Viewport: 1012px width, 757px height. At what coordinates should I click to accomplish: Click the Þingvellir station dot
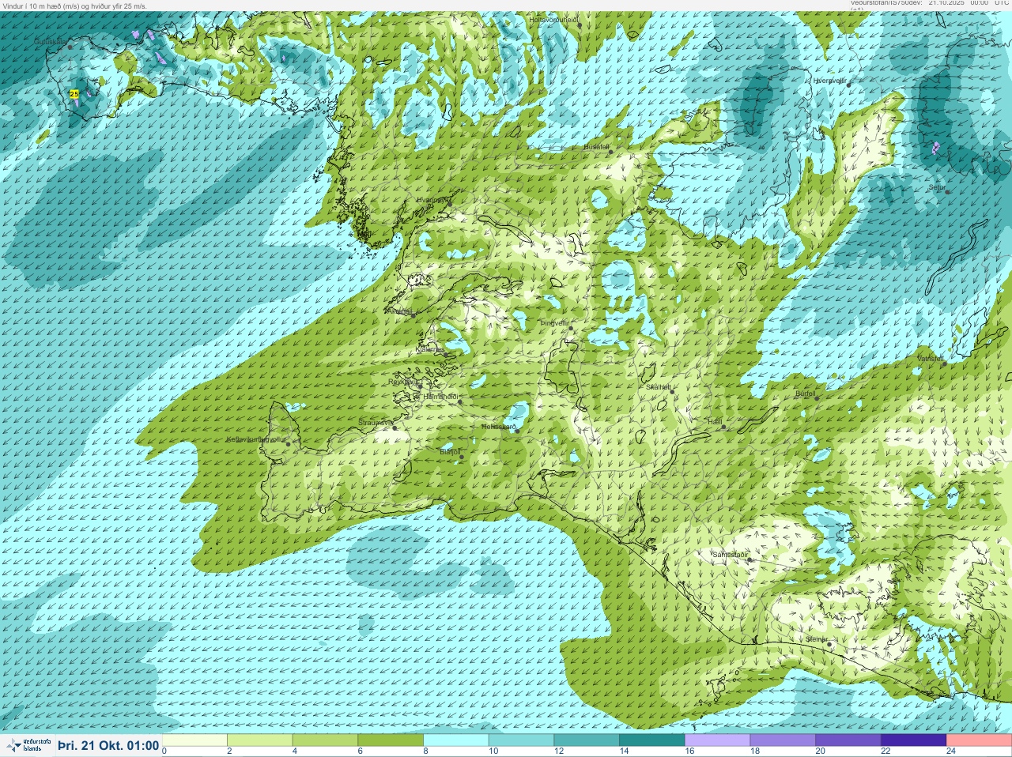570,327
